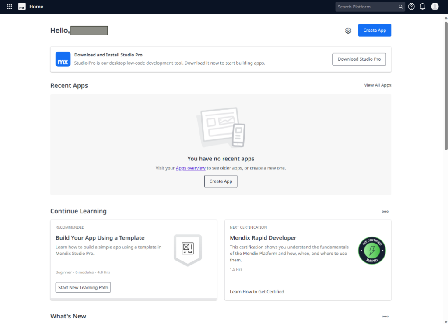This screenshot has height=324, width=448.
Task: Click into the Search Platform field
Action: [x=367, y=7]
